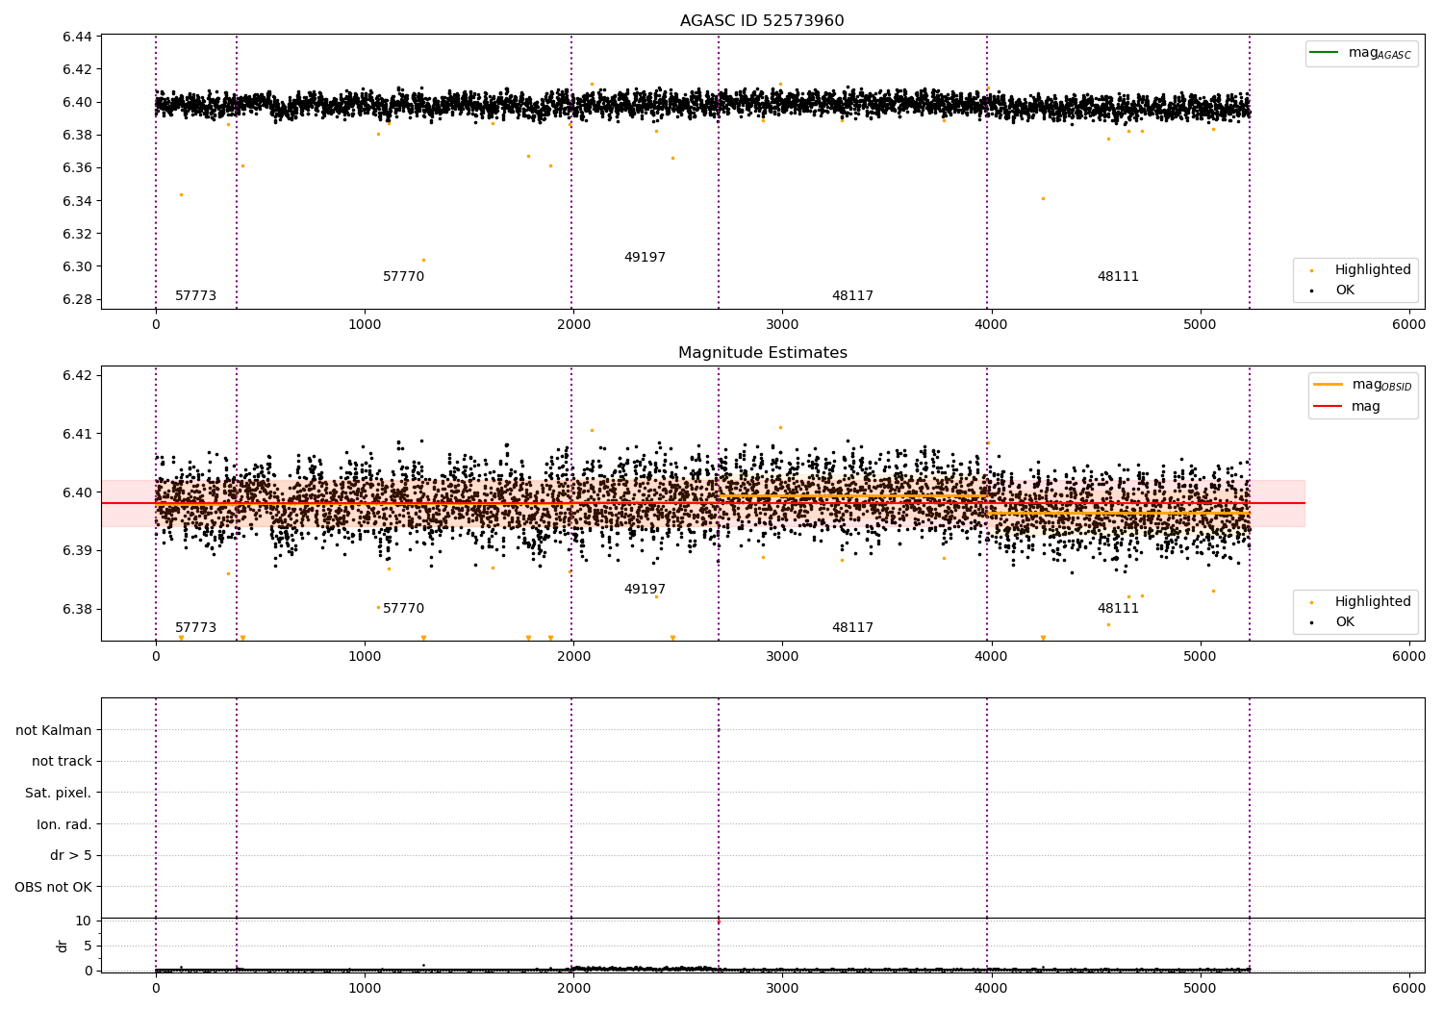
Task: Click the 6.36 tick on top plot
Action: (x=77, y=168)
